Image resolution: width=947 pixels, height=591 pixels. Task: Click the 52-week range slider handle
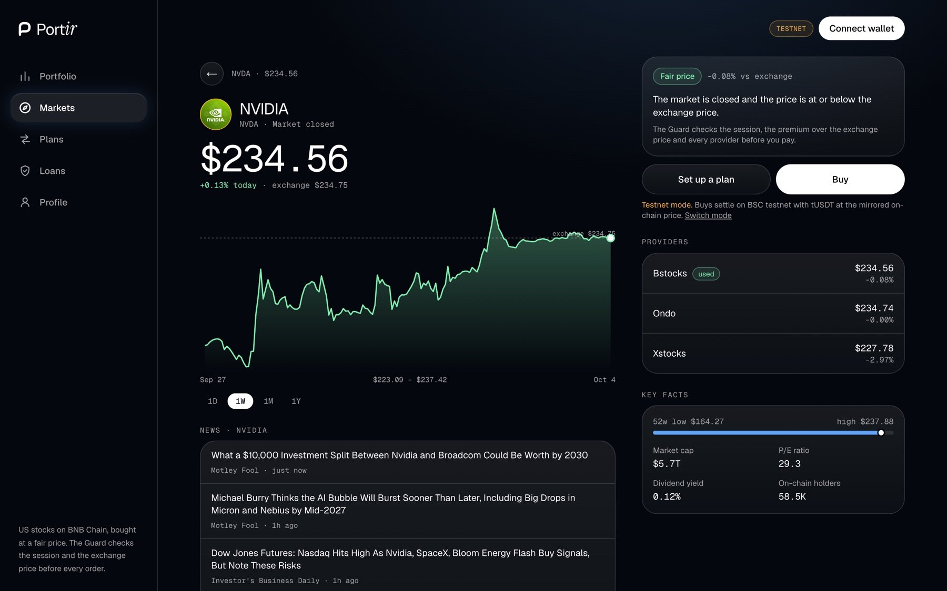point(881,433)
